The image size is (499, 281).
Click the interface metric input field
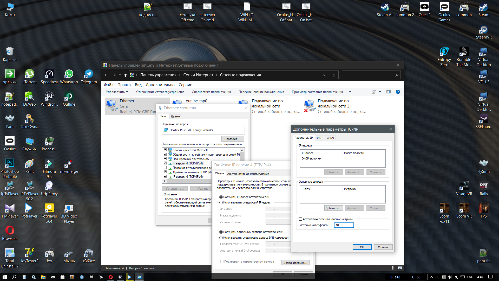pyautogui.click(x=344, y=225)
